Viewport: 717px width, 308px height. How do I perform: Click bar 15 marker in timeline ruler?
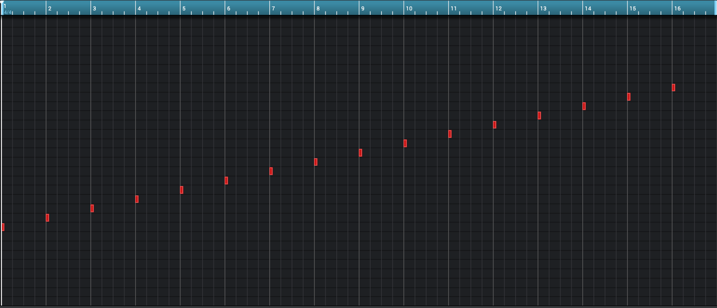633,8
